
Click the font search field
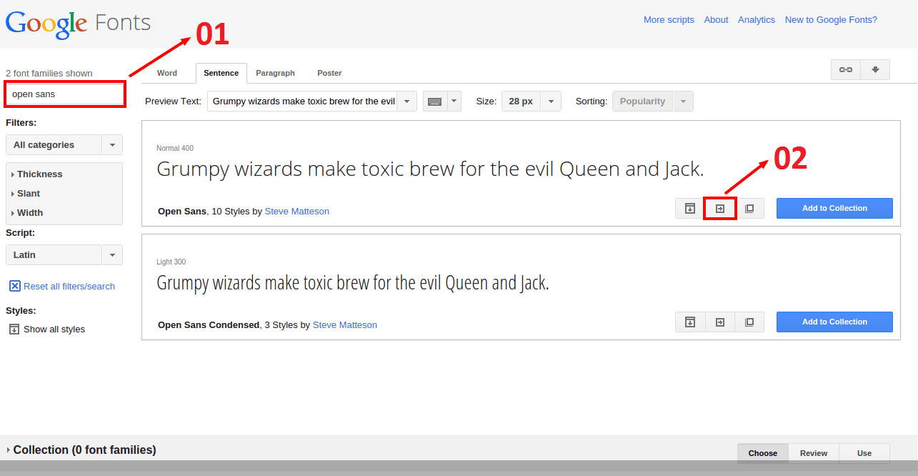tap(65, 94)
